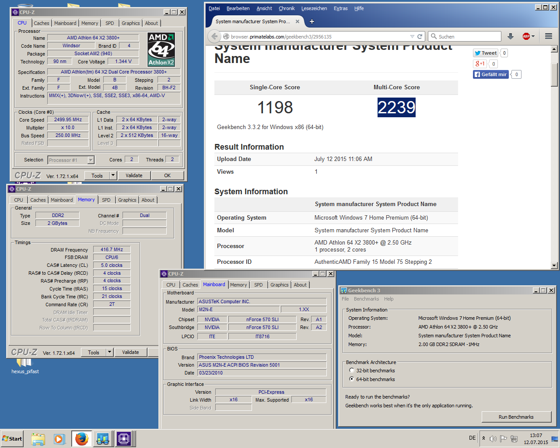Switch to Memory tab in Mainboard CPU-Z window
The width and height of the screenshot is (560, 448).
click(x=238, y=285)
